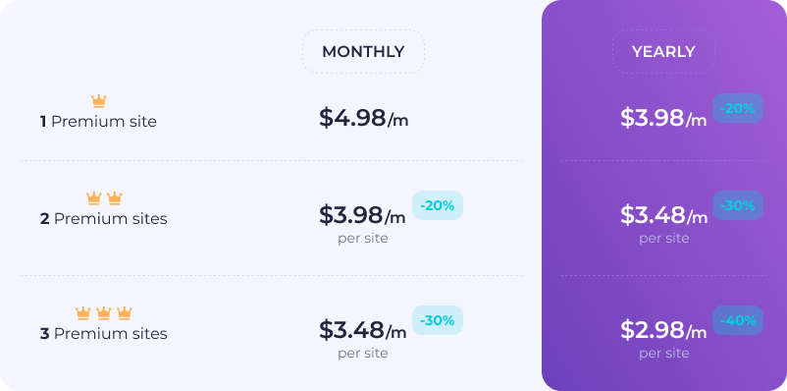Choose the $3.98/m monthly price for 2 sites

click(x=362, y=215)
